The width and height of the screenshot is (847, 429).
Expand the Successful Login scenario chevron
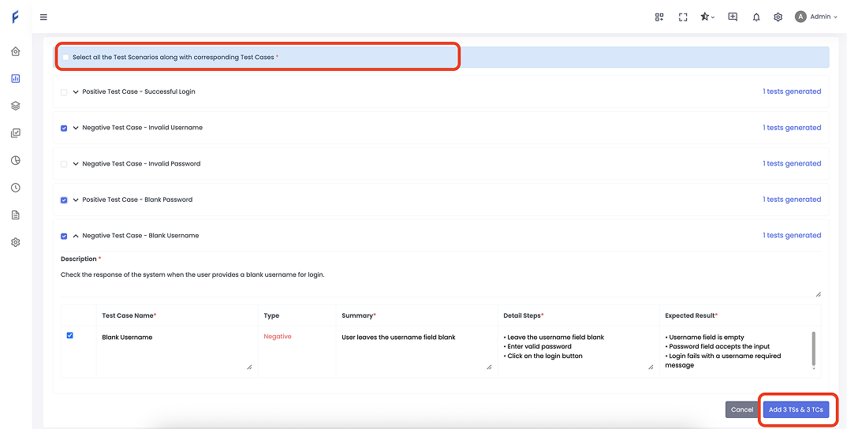tap(76, 92)
